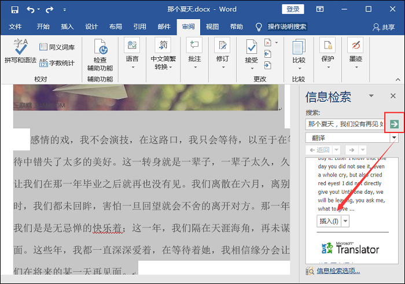405x284 pixels.
Task: Open 中文简繁转换 conversion menu
Action: coord(163,54)
